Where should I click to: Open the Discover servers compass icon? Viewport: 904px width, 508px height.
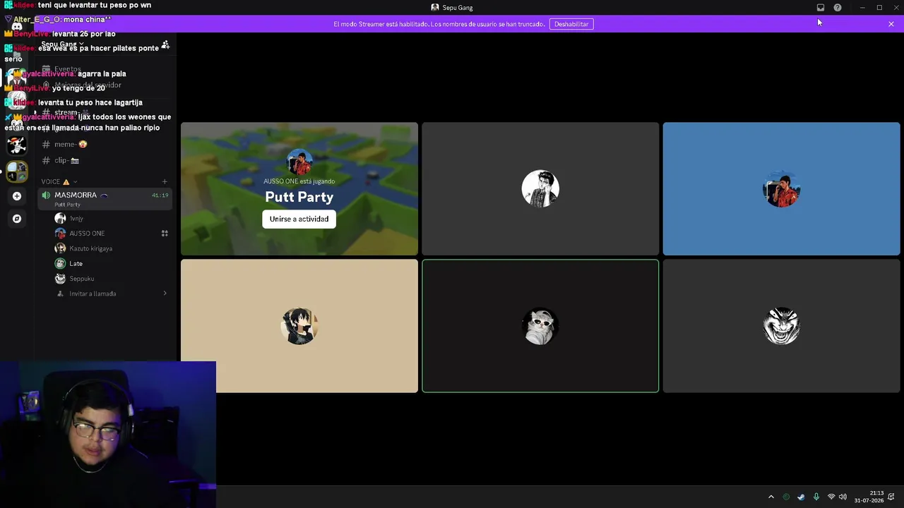pos(17,219)
